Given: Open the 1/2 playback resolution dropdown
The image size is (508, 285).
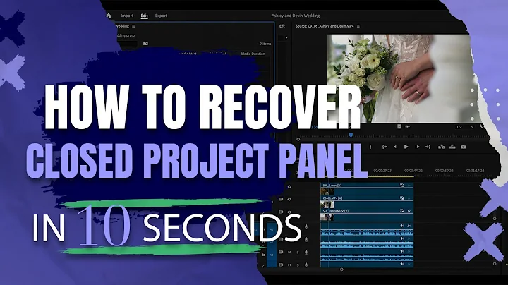Looking at the screenshot, I should [465, 127].
